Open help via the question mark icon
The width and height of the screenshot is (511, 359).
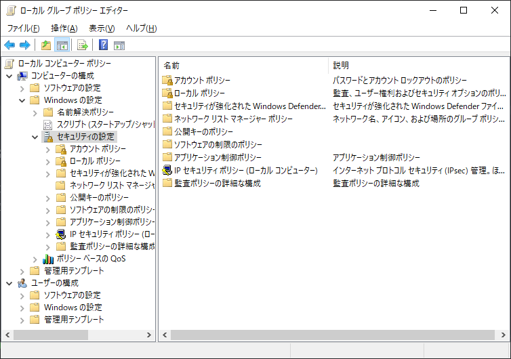click(103, 45)
